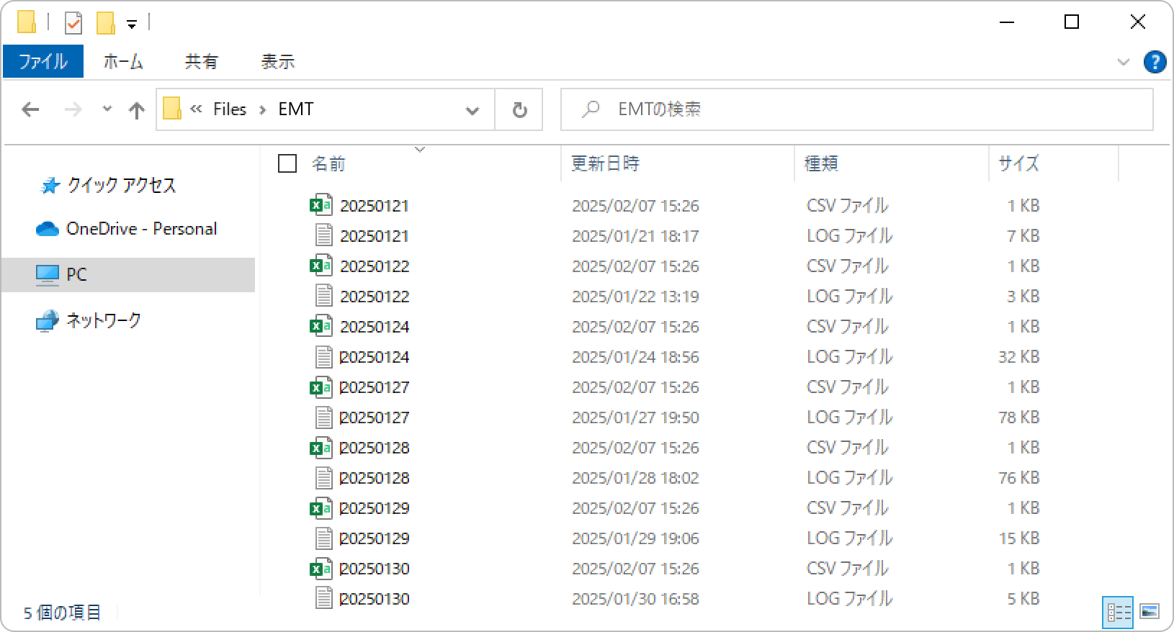Screen dimensions: 1174x632
Task: Click EMT in the address path
Action: click(x=295, y=109)
